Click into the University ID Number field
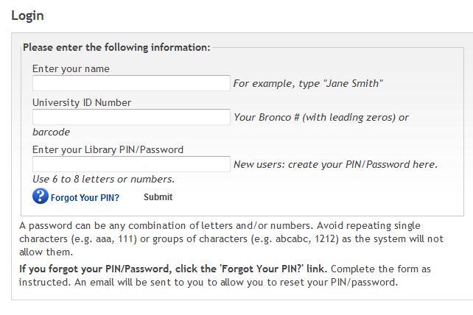Image resolution: width=473 pixels, height=315 pixels. pyautogui.click(x=131, y=117)
